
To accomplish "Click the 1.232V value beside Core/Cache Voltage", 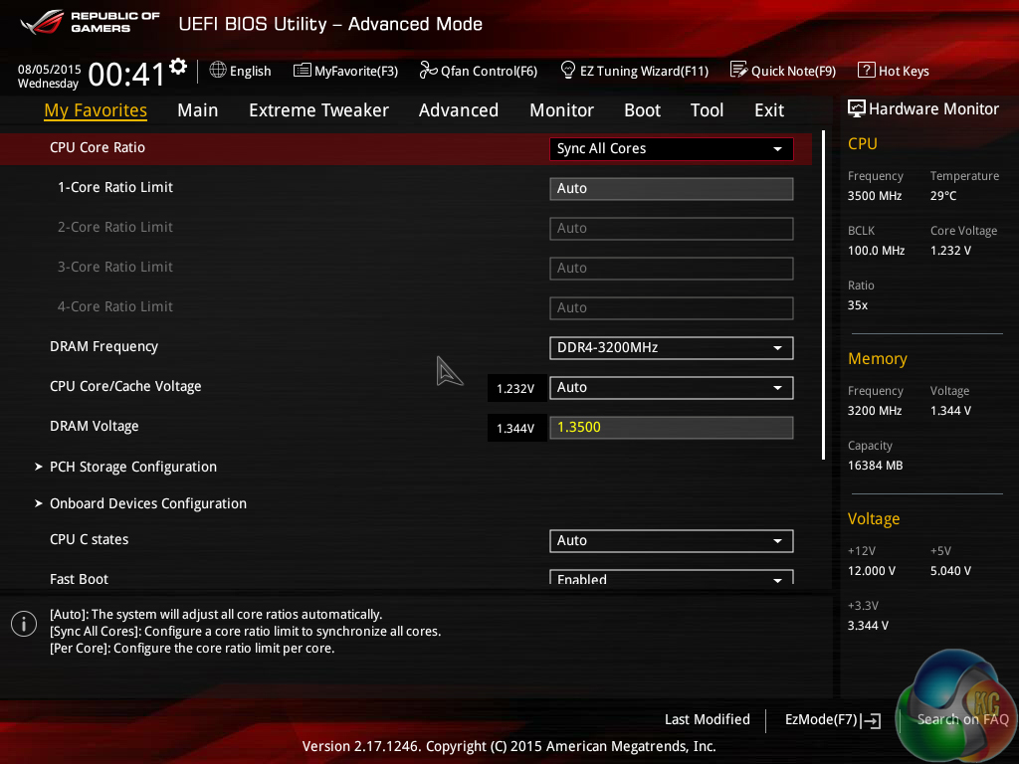I will [x=515, y=389].
